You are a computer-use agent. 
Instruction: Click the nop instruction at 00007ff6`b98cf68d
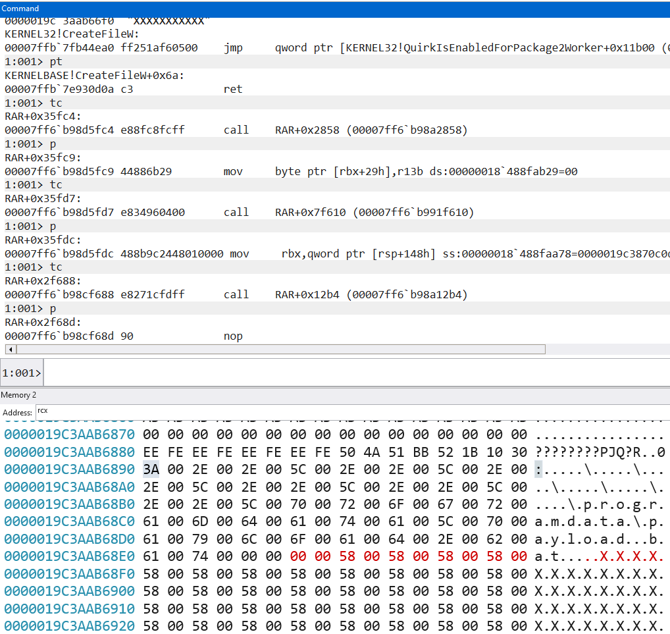click(x=124, y=336)
